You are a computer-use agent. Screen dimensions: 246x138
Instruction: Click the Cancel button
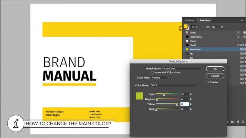[215, 76]
